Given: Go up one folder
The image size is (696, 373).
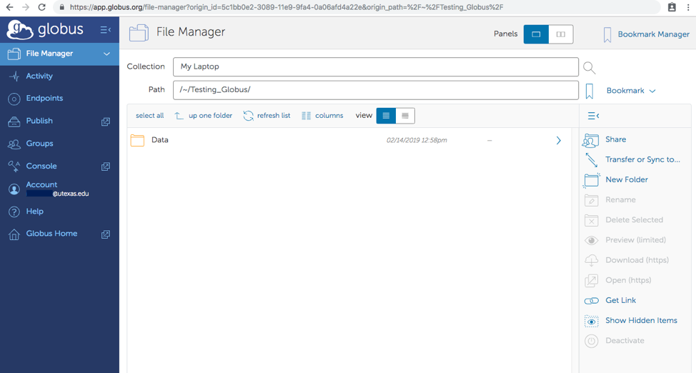Looking at the screenshot, I should pyautogui.click(x=203, y=116).
